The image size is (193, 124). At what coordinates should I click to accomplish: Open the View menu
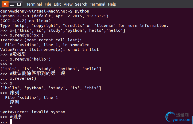[x=68, y=4]
